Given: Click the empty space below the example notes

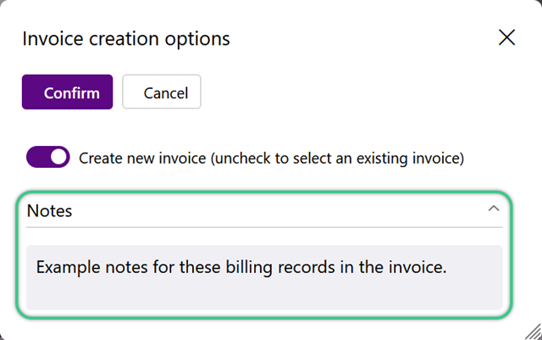Looking at the screenshot, I should coord(264,294).
